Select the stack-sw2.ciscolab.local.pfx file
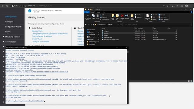Viewport: 194px width, 109px height. click(111, 40)
